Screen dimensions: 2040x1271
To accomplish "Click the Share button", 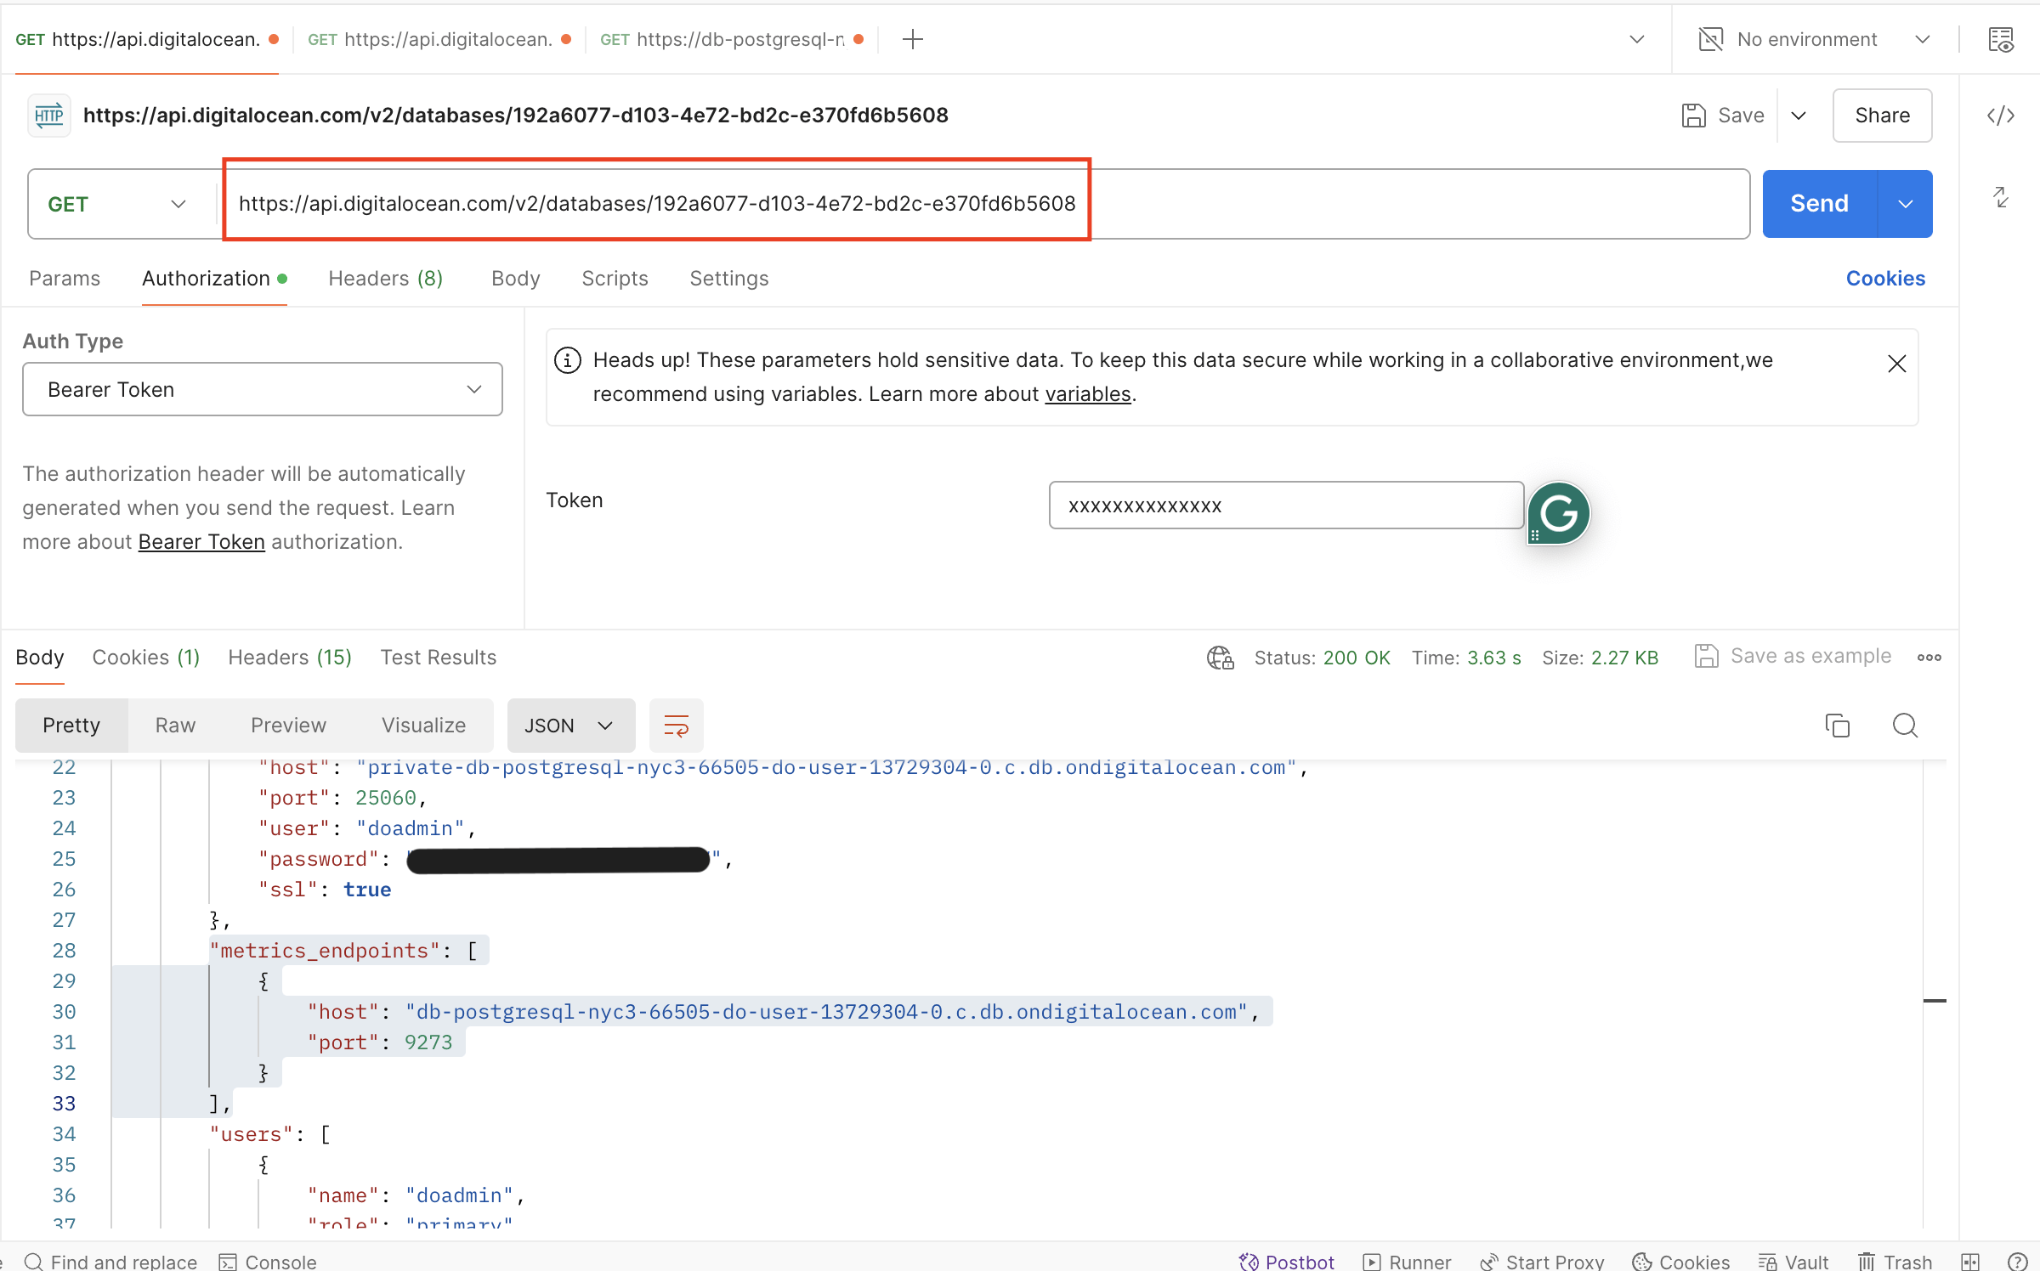I will [1882, 116].
